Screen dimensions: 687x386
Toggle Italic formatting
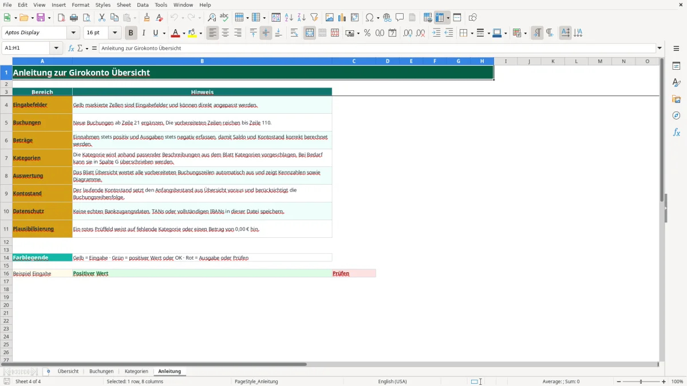pos(144,33)
